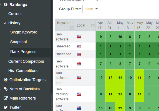Click the May 1 rank 11 cell in Australian row
Image resolution: width=159 pixels, height=111 pixels.
(x=120, y=107)
